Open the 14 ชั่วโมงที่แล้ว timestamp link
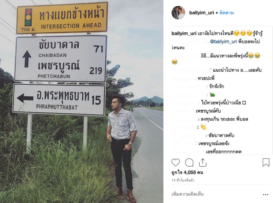 pos(183,180)
